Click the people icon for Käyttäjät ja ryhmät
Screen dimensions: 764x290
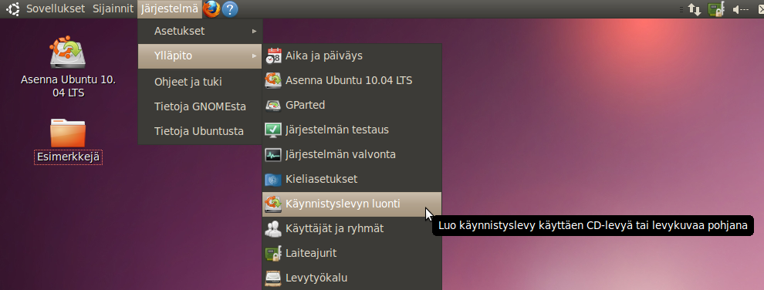point(273,229)
